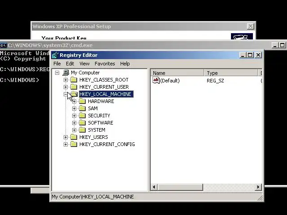
Task: Click the right scroll arrow in values pane
Action: [x=258, y=187]
